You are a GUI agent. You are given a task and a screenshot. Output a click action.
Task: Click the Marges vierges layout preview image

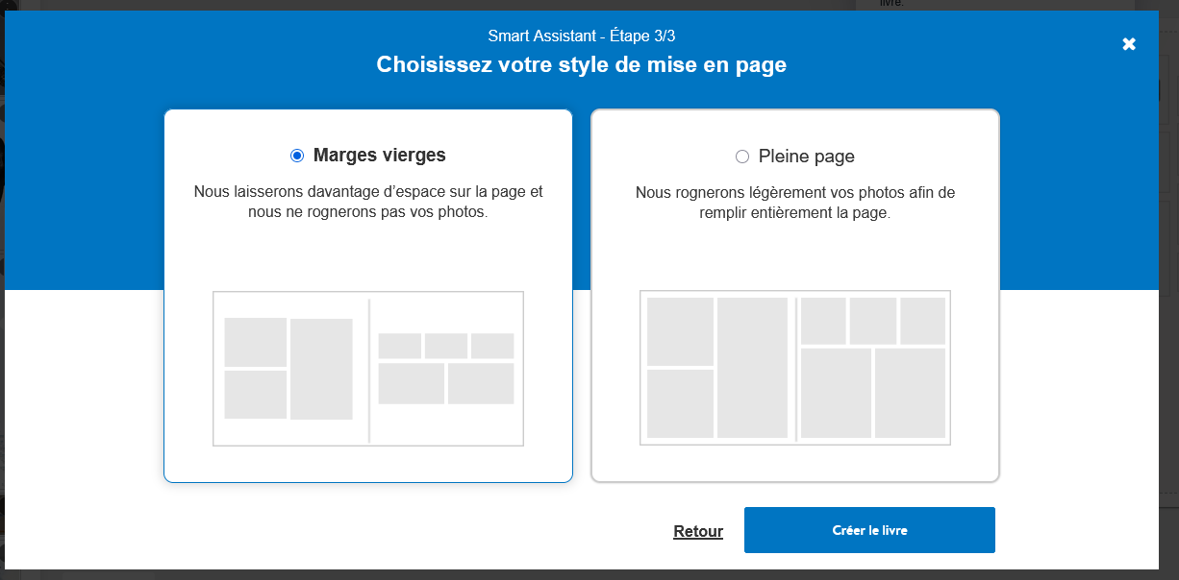(368, 369)
